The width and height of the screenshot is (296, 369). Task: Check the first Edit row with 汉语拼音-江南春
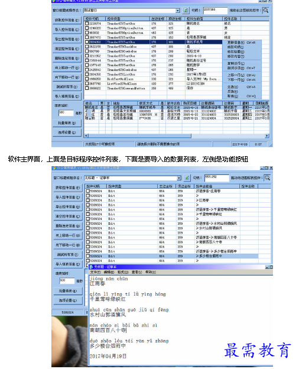[x=88, y=191]
